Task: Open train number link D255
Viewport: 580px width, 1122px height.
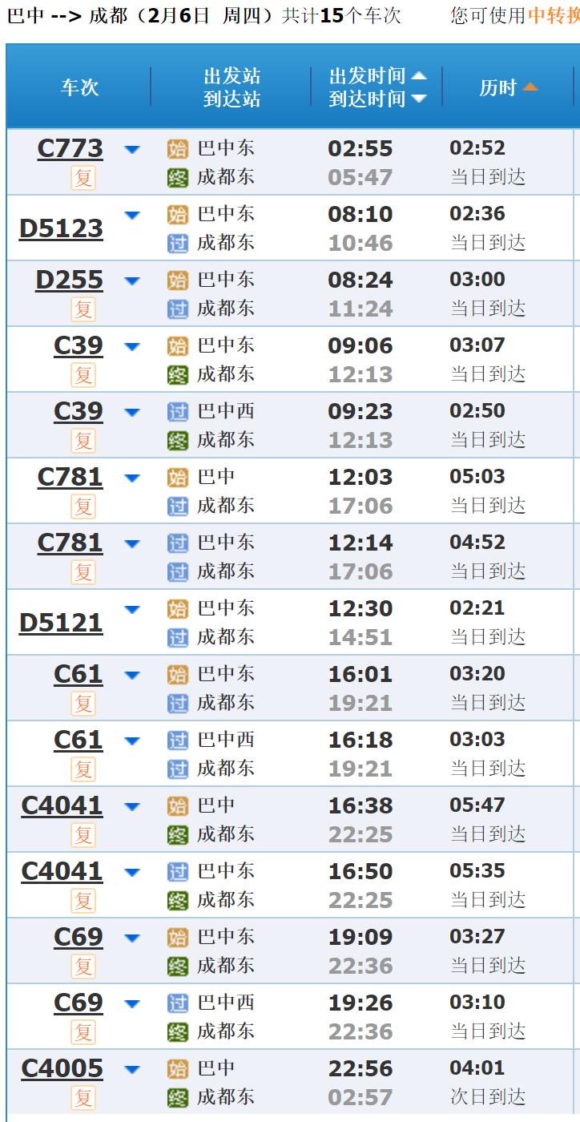Action: 70,280
